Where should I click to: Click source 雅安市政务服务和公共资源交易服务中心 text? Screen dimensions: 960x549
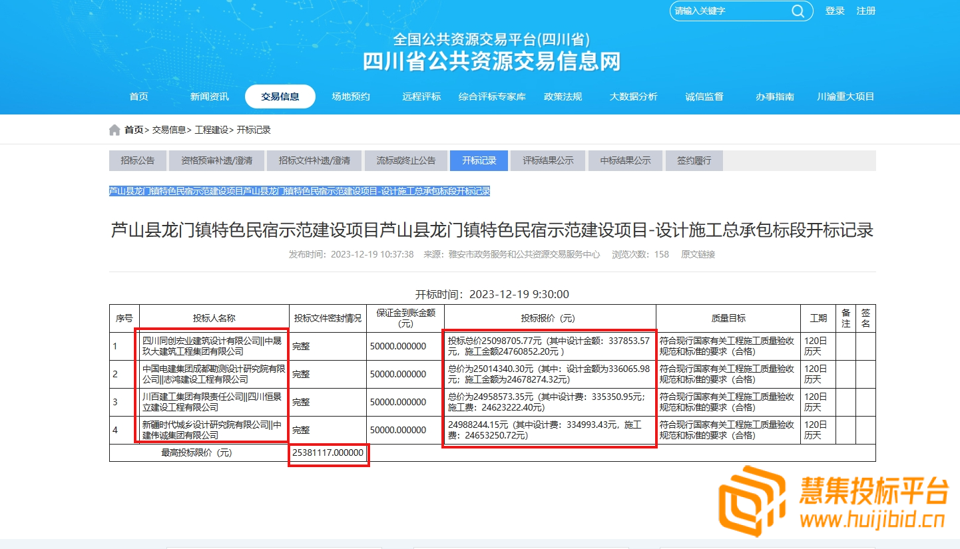(512, 254)
